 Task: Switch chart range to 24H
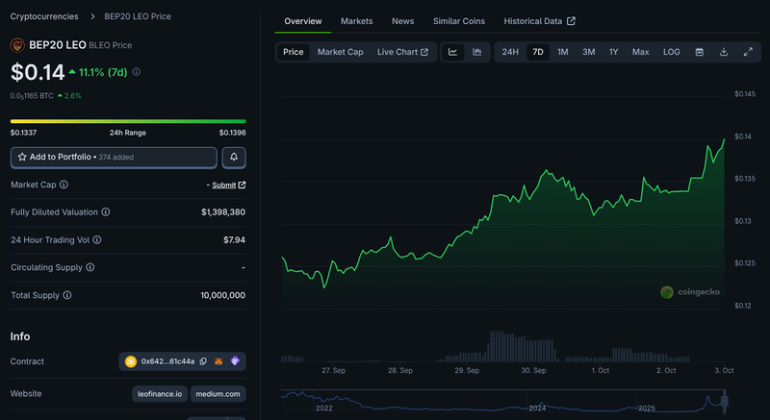(x=510, y=52)
